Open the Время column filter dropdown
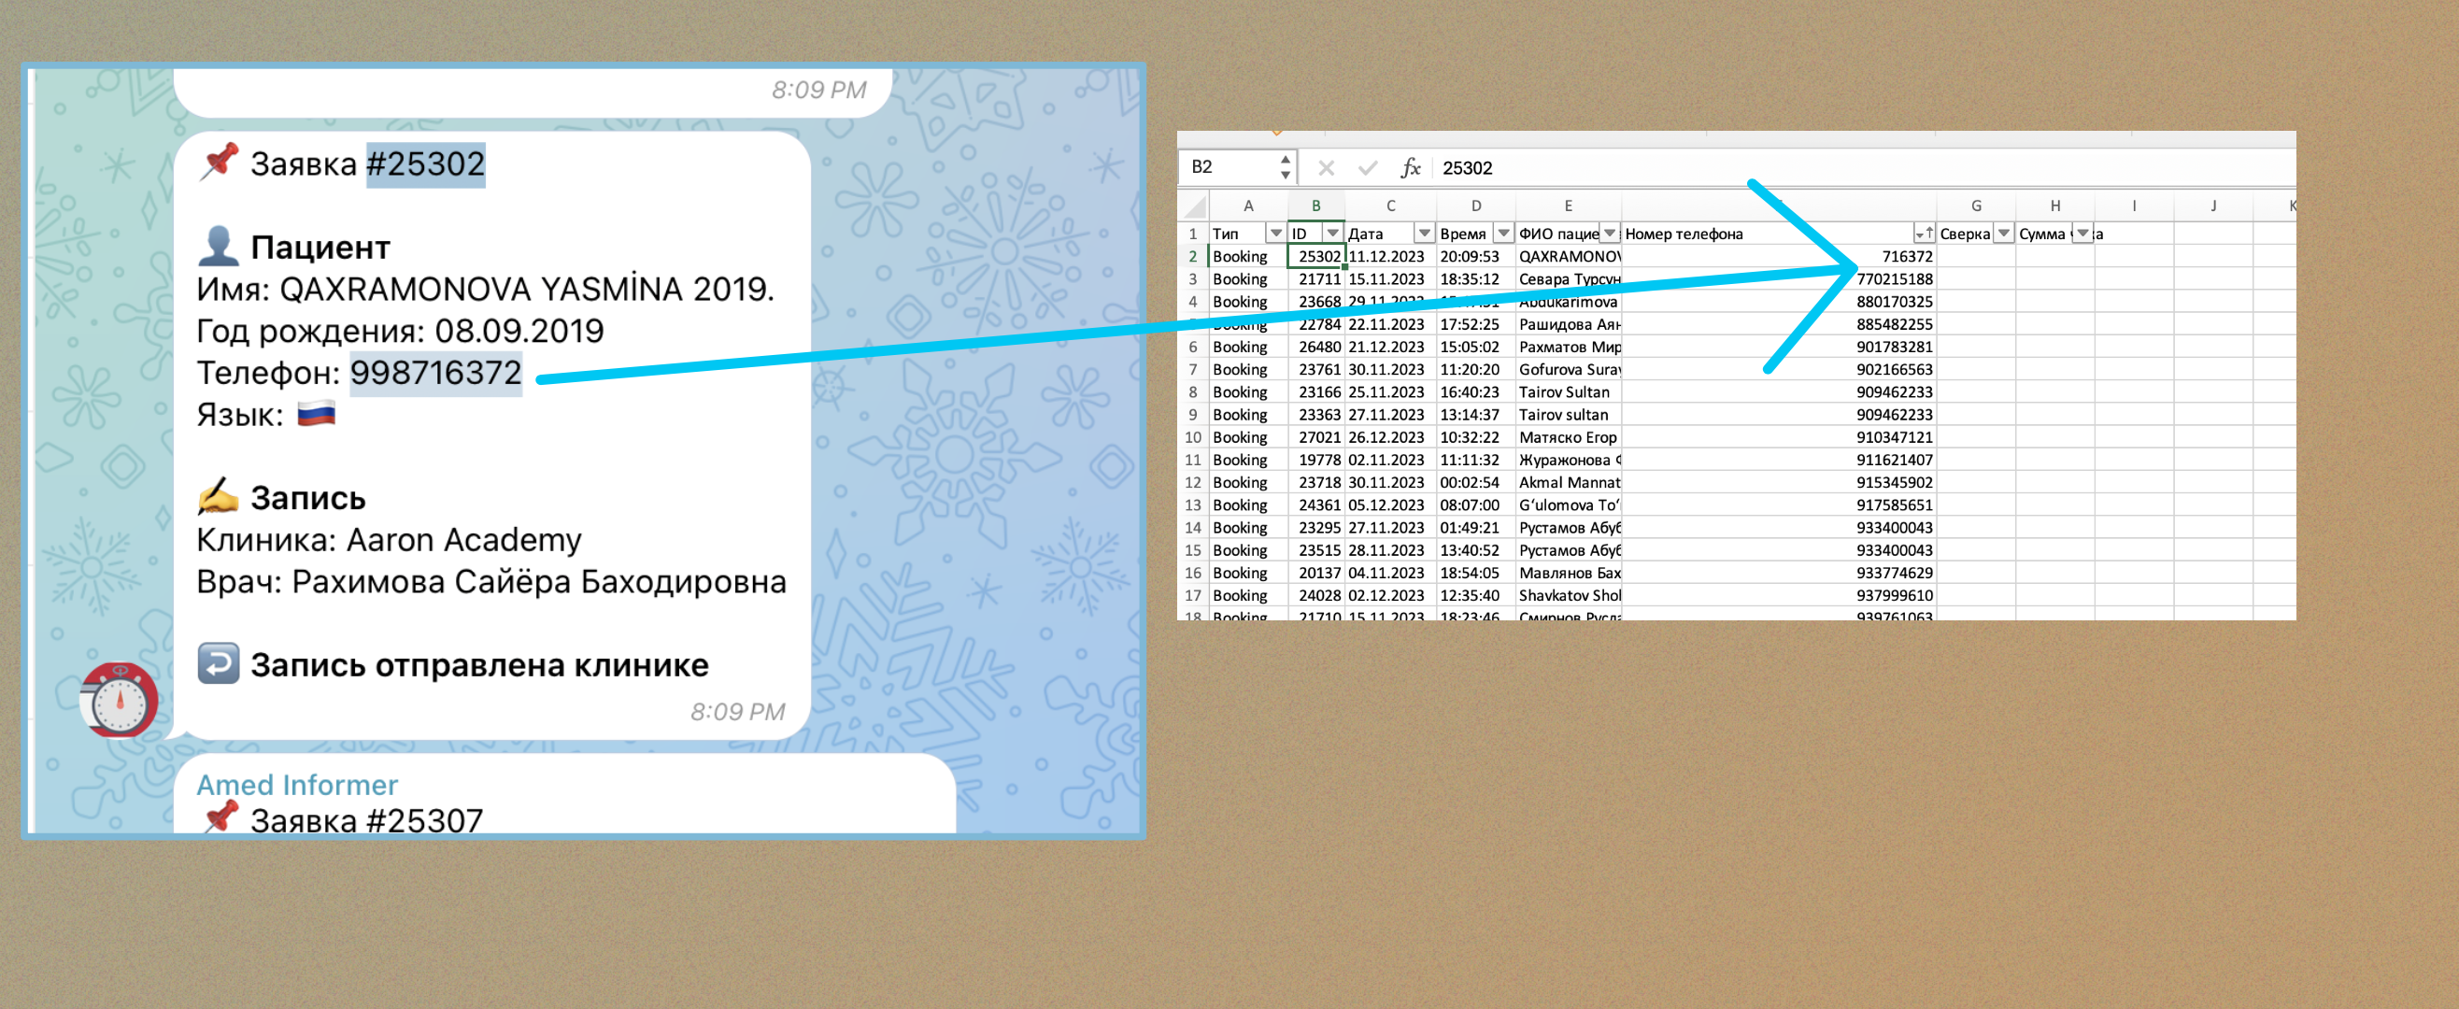2459x1009 pixels. click(x=1503, y=234)
